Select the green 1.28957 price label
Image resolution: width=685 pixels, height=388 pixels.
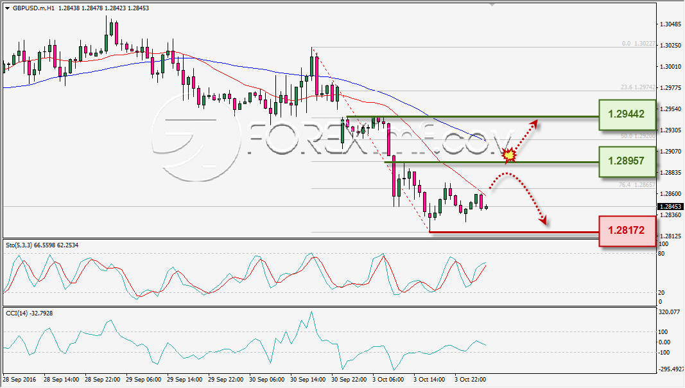627,161
